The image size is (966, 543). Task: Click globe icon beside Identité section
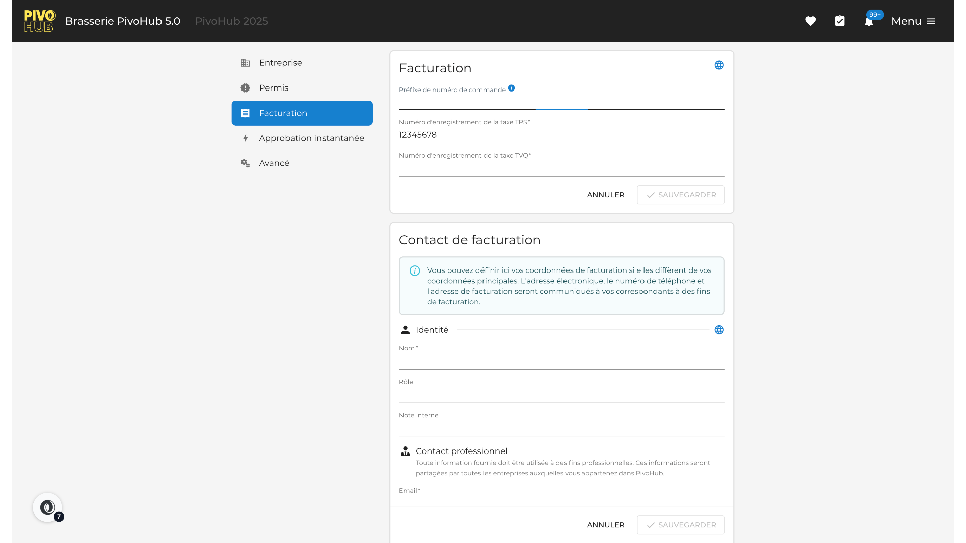[x=719, y=330]
